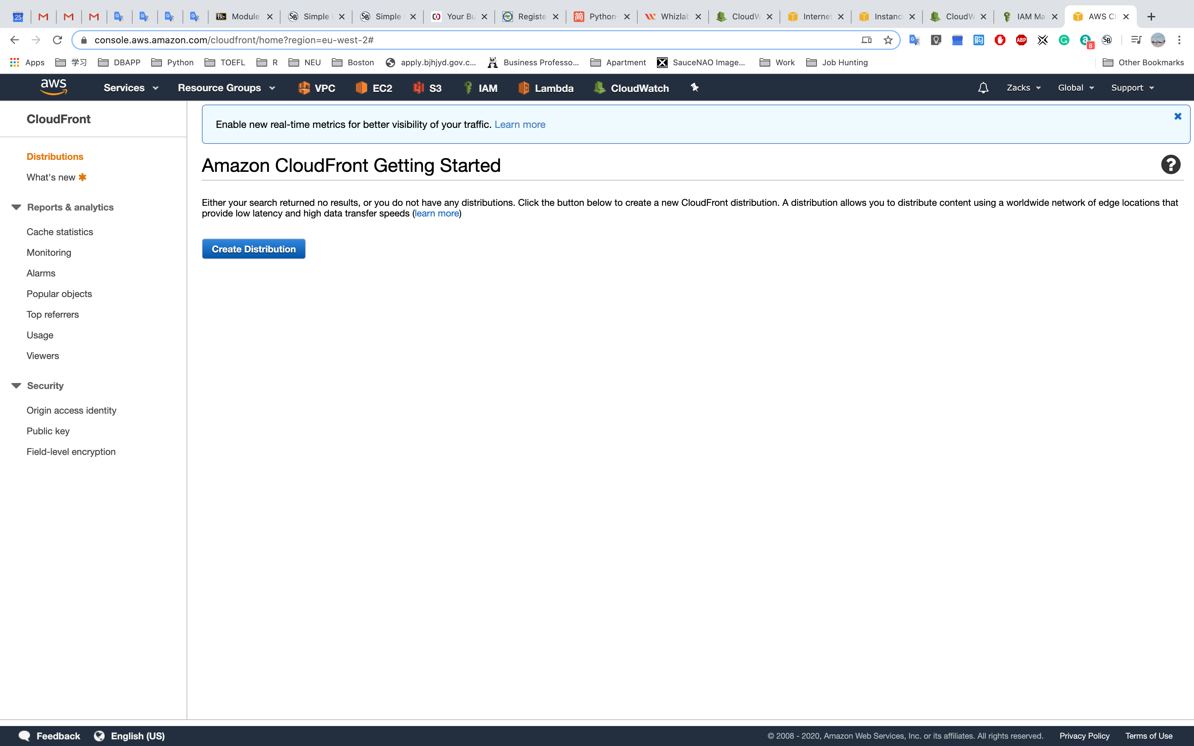This screenshot has width=1194, height=746.
Task: Open the VPC shortcut icon
Action: pyautogui.click(x=316, y=88)
